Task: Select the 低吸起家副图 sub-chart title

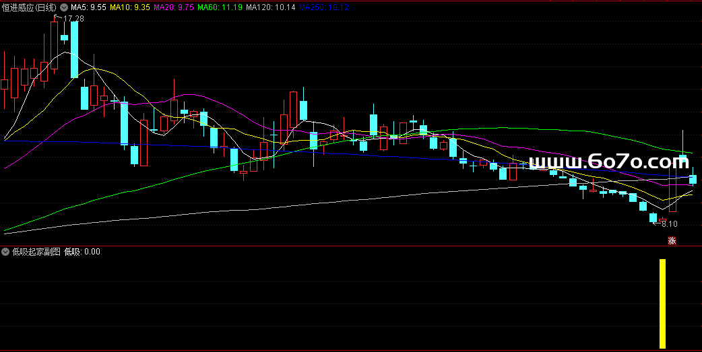Action: click(36, 252)
